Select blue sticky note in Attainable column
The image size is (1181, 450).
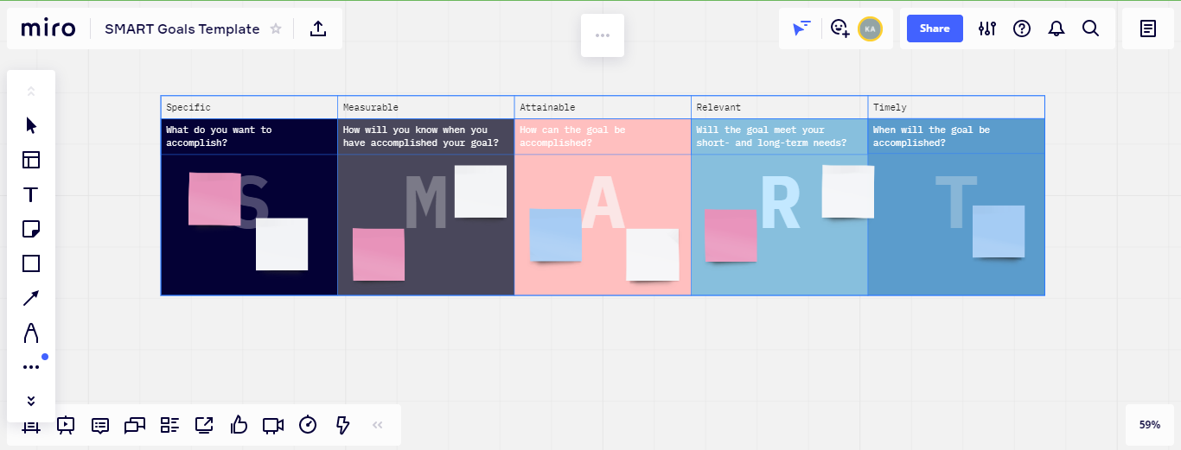[x=556, y=235]
